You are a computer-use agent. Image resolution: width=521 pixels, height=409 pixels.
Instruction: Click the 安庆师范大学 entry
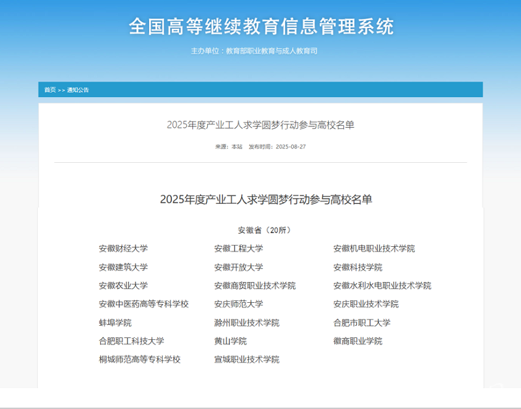[x=238, y=304]
